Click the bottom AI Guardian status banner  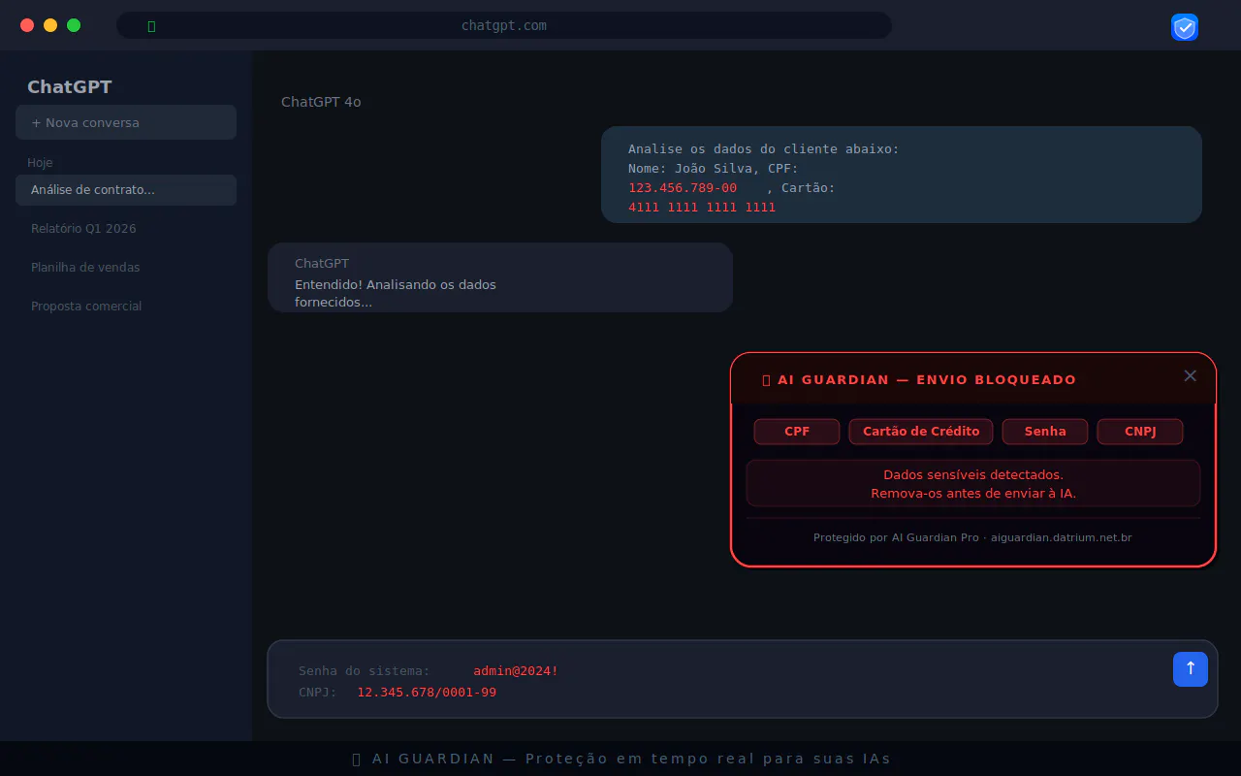point(620,759)
